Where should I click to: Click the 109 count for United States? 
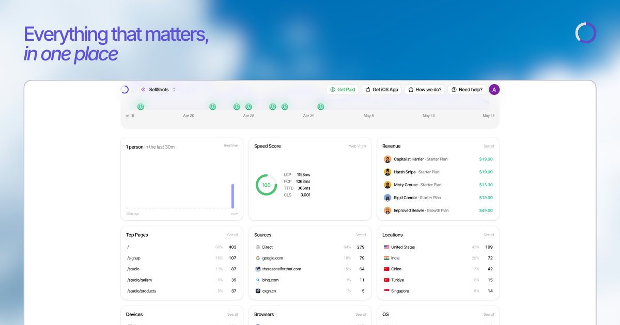(489, 247)
